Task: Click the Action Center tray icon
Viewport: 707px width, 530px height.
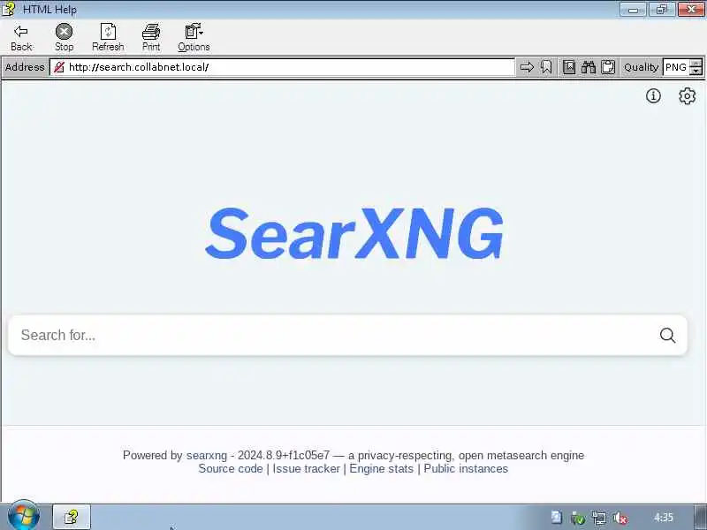Action: click(557, 518)
